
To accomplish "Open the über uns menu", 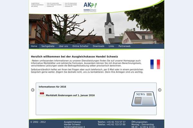I will click(63, 46).
